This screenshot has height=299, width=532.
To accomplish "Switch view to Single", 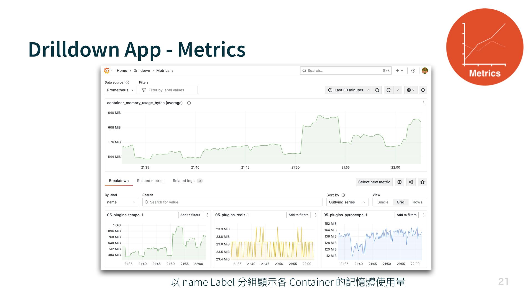I will tap(383, 202).
